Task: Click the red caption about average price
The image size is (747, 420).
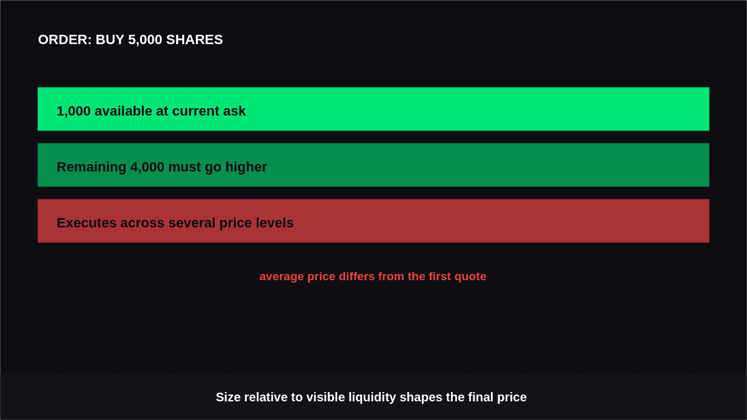Action: [x=373, y=276]
